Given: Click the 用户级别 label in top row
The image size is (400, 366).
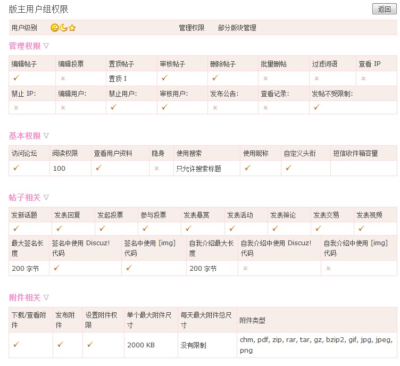Looking at the screenshot, I should pyautogui.click(x=24, y=28).
